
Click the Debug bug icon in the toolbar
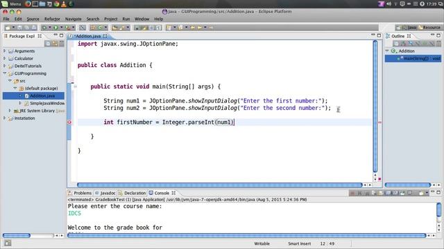44,28
